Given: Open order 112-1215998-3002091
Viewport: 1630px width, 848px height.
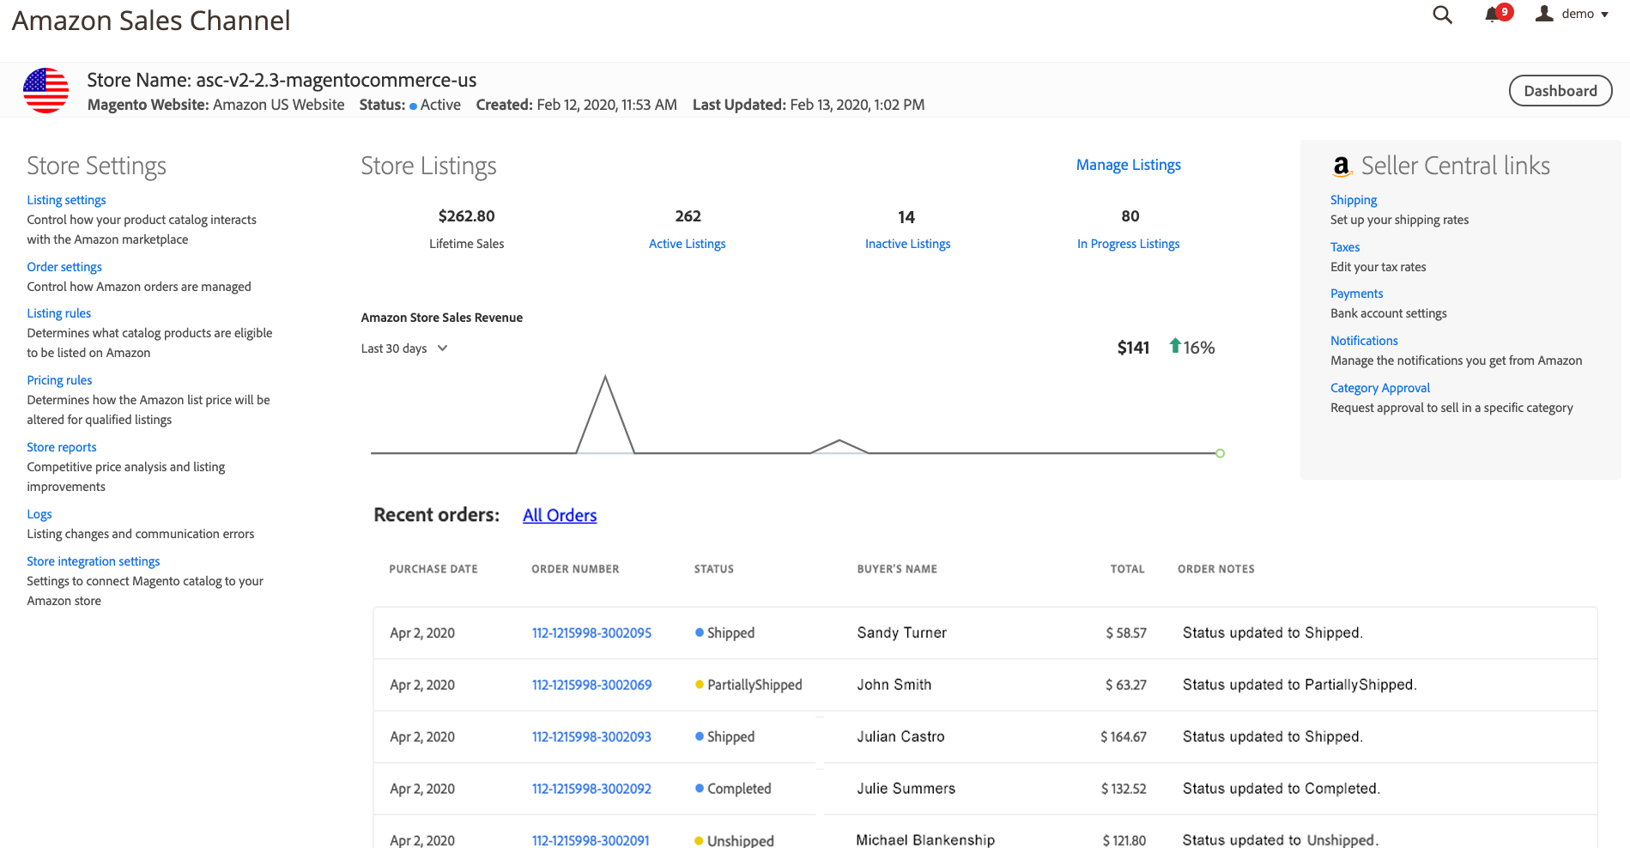Looking at the screenshot, I should [591, 840].
